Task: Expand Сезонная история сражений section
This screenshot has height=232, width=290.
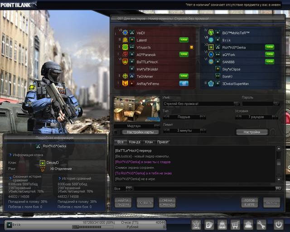Action: (10, 178)
